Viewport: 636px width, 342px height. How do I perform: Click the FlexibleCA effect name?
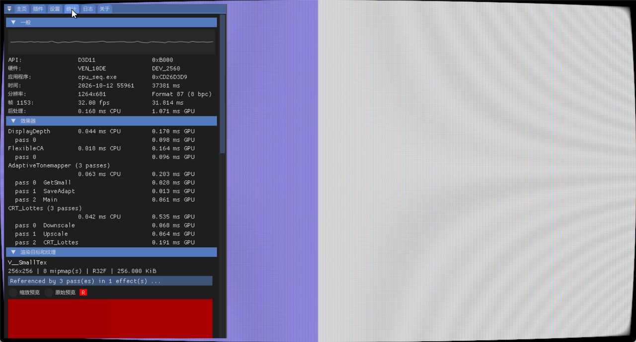click(26, 148)
